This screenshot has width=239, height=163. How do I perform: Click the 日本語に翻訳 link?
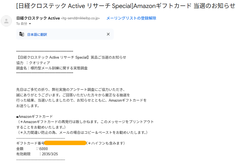[37, 35]
